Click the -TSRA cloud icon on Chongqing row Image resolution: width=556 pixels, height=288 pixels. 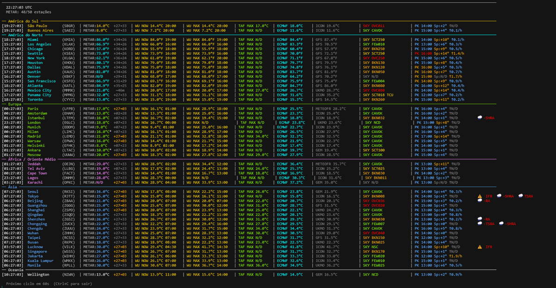click(480, 224)
